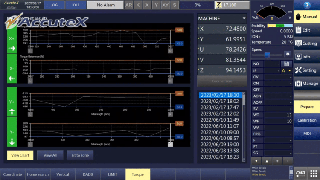This screenshot has height=180, width=320.
Task: Open the Vertical tab
Action: tap(63, 174)
